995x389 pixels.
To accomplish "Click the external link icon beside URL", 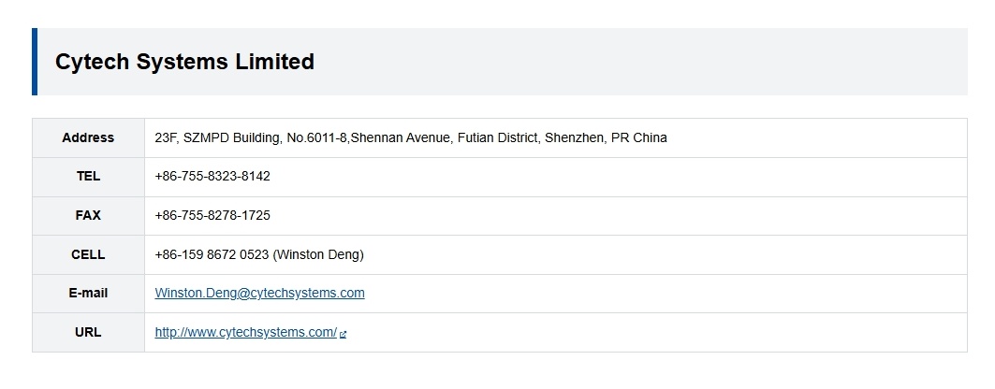I will click(x=344, y=334).
